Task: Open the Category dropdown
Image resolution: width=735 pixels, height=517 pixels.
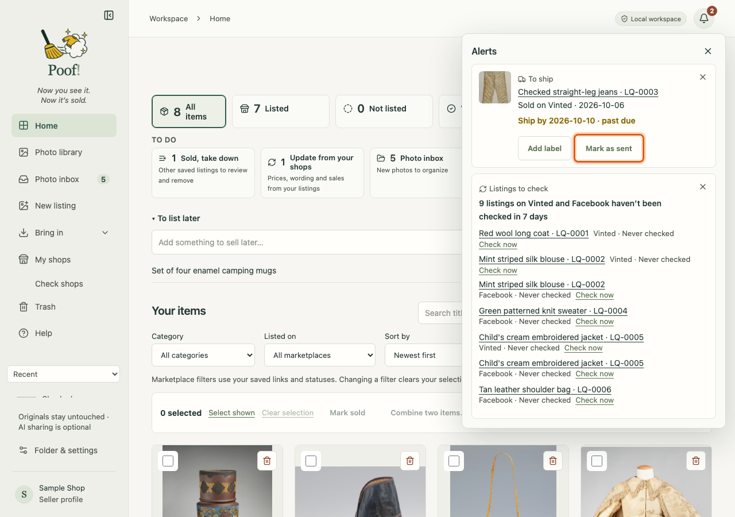Action: [203, 355]
